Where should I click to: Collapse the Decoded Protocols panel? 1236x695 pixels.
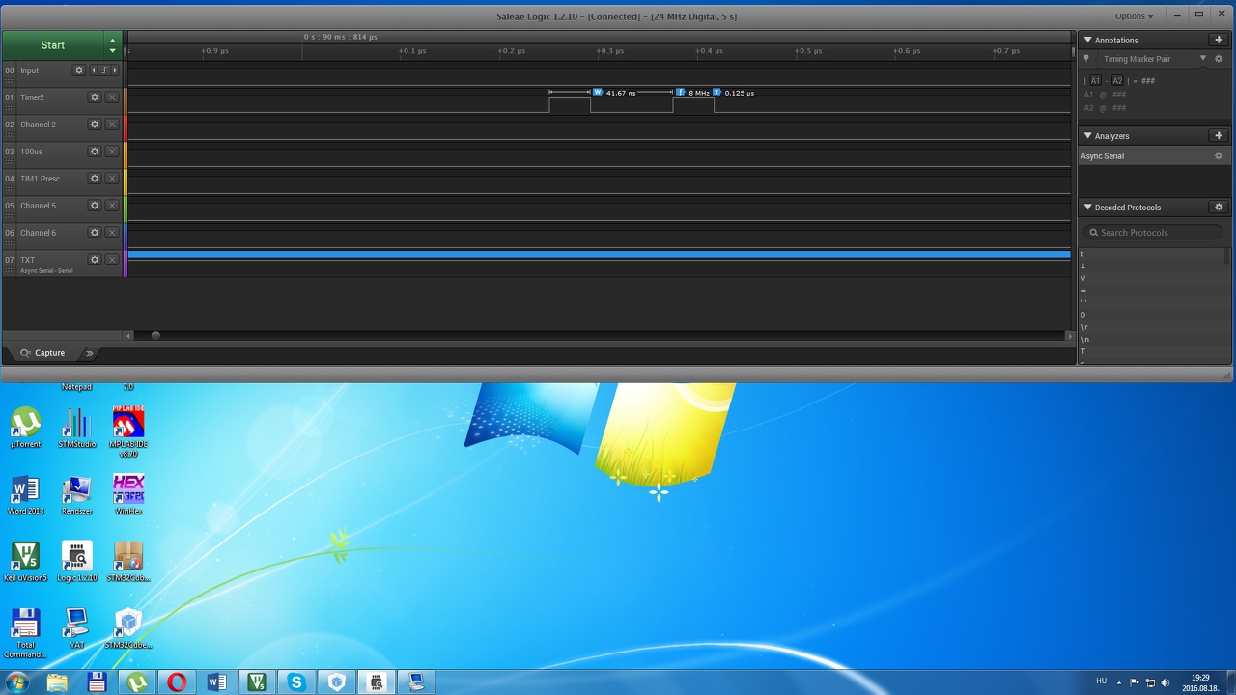(1088, 208)
